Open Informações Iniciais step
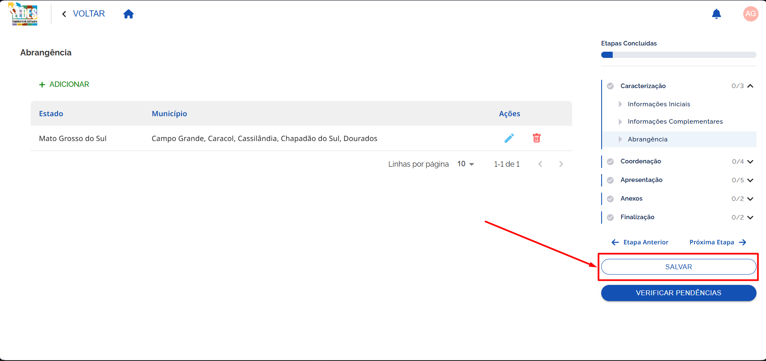The width and height of the screenshot is (766, 361). click(x=659, y=104)
